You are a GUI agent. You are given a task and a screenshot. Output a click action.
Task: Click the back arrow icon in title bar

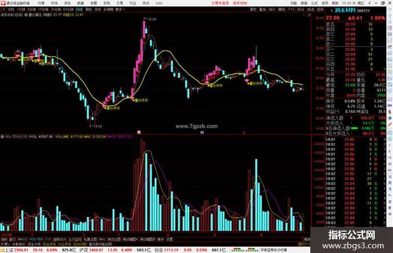370,3
